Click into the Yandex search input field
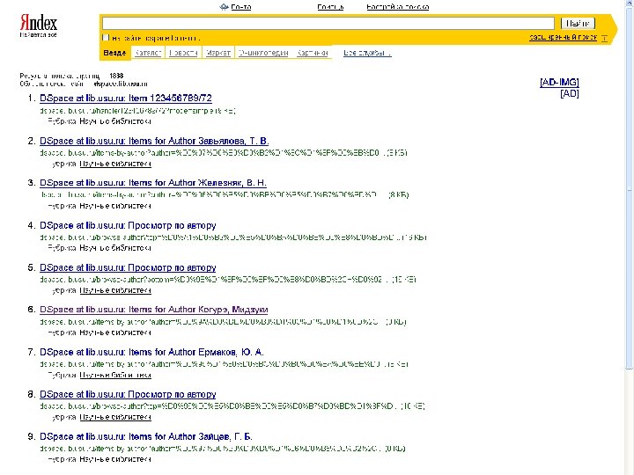 click(x=328, y=23)
